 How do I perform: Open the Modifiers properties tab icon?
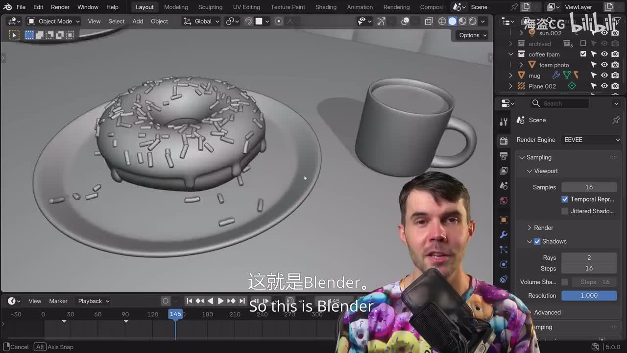(x=504, y=235)
